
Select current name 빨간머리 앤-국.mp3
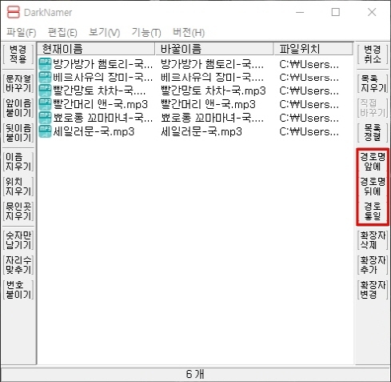pos(100,104)
